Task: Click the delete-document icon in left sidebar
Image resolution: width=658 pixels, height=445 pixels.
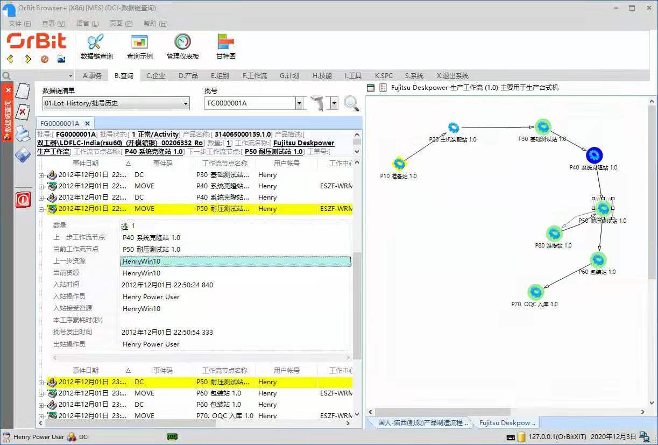Action: pos(22,112)
